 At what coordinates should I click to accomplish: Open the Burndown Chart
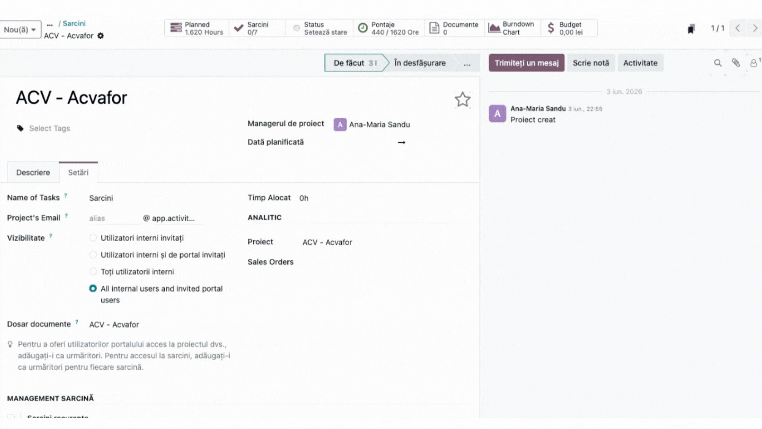(512, 28)
